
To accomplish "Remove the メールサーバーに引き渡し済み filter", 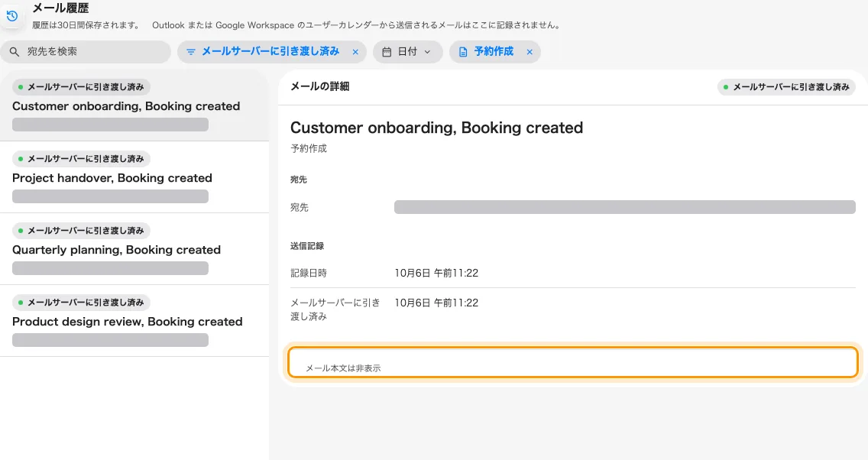I will [x=355, y=52].
